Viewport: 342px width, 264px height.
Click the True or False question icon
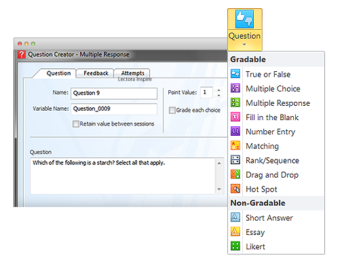pyautogui.click(x=235, y=74)
